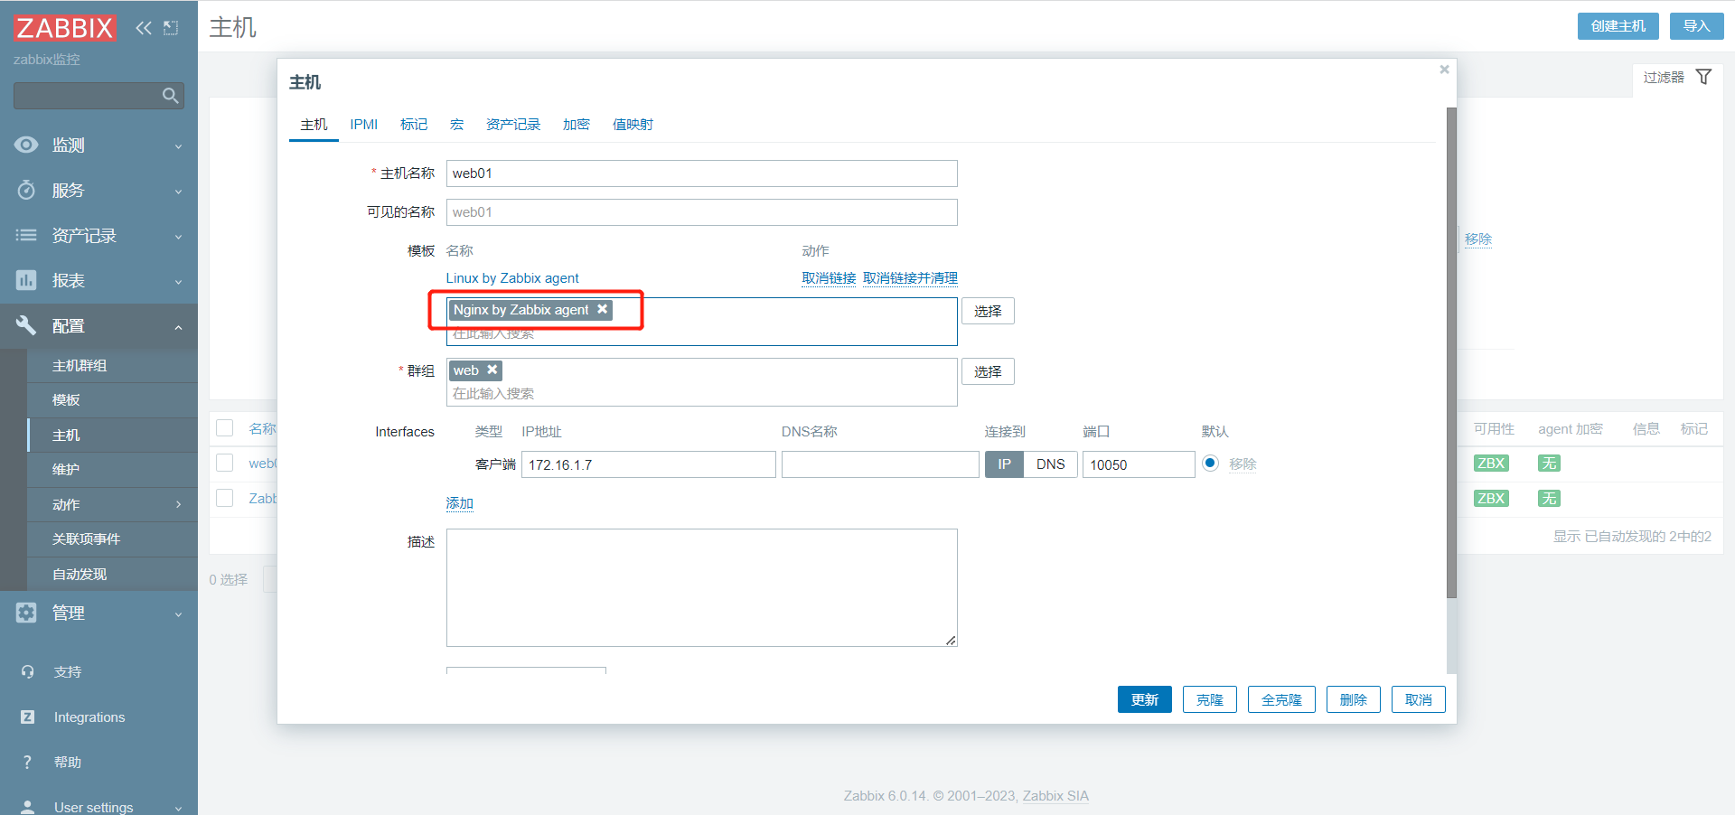The image size is (1735, 815).
Task: Click the 删除 delete button
Action: click(1354, 699)
